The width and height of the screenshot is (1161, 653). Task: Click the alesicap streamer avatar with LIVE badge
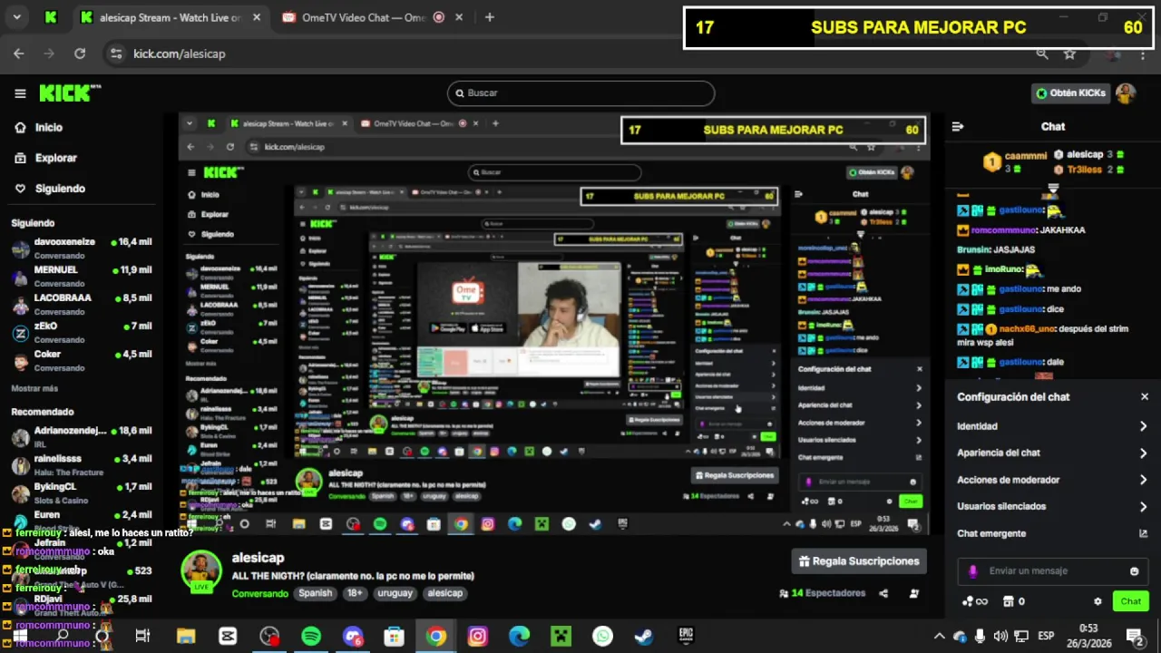201,572
